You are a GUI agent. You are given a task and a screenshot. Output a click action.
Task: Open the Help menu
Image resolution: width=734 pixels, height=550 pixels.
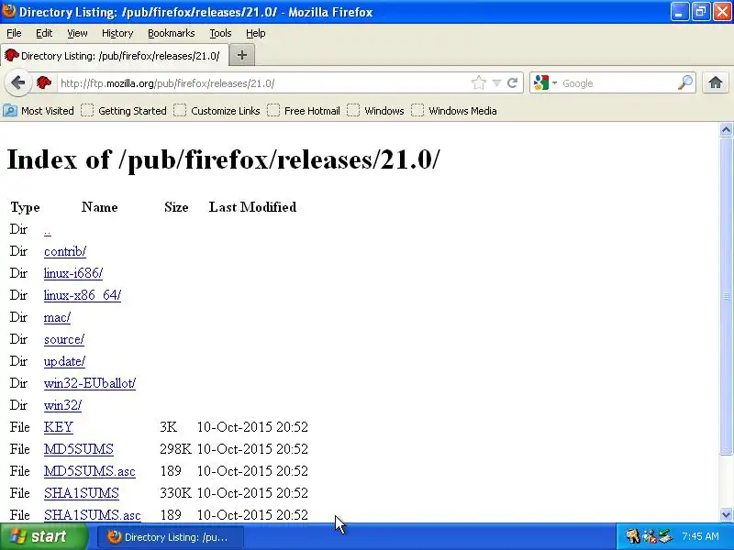pyautogui.click(x=256, y=33)
